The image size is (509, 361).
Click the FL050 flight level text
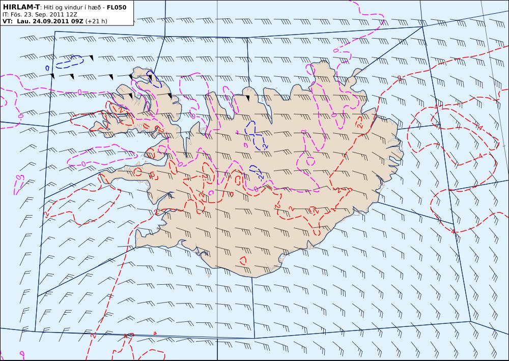coord(117,7)
